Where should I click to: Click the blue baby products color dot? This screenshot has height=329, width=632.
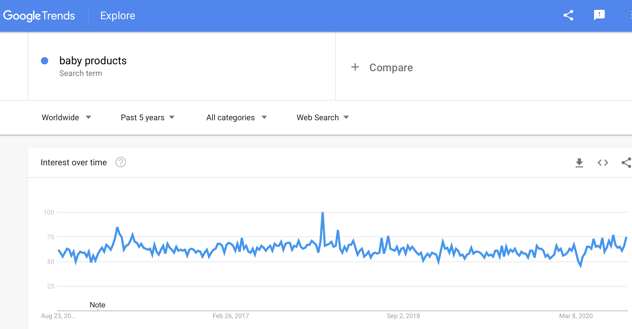pos(45,61)
